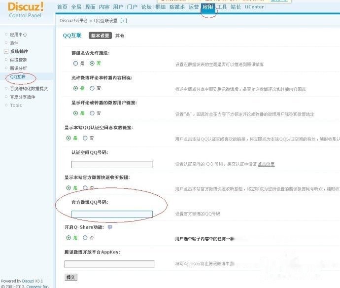Screen dimensions: 340x288
Task: Open 百度结构化数据提交 in the sidebar
Action: [29, 89]
